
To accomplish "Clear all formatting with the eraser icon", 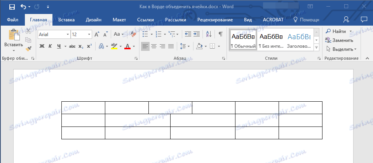I will (133, 34).
